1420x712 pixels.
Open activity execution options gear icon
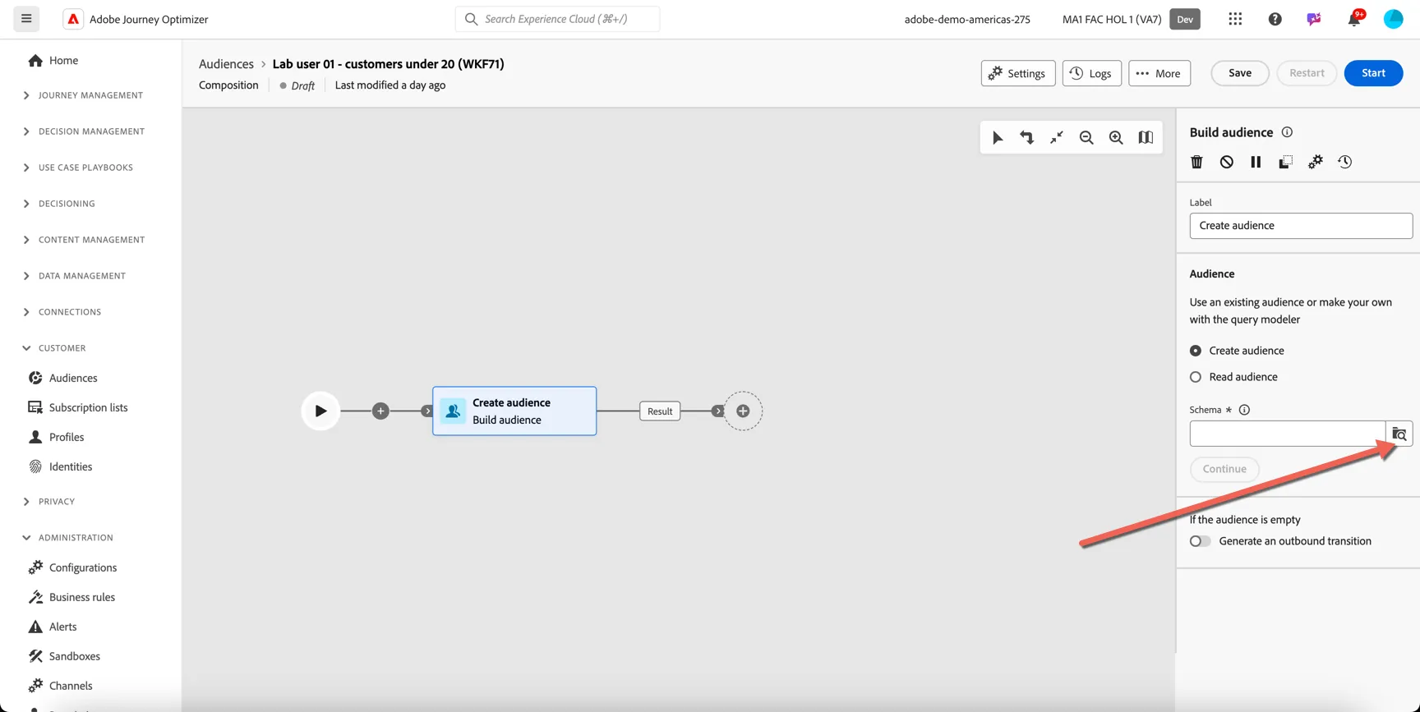point(1315,162)
